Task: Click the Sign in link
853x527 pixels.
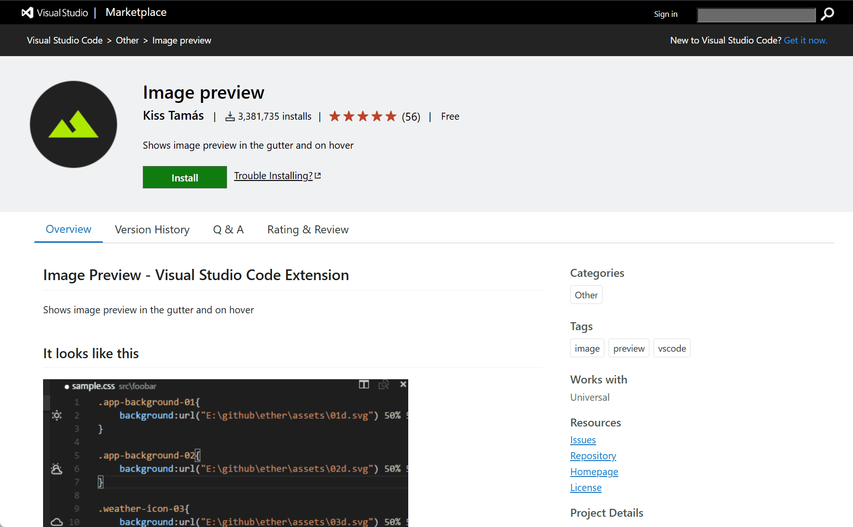Action: click(665, 14)
